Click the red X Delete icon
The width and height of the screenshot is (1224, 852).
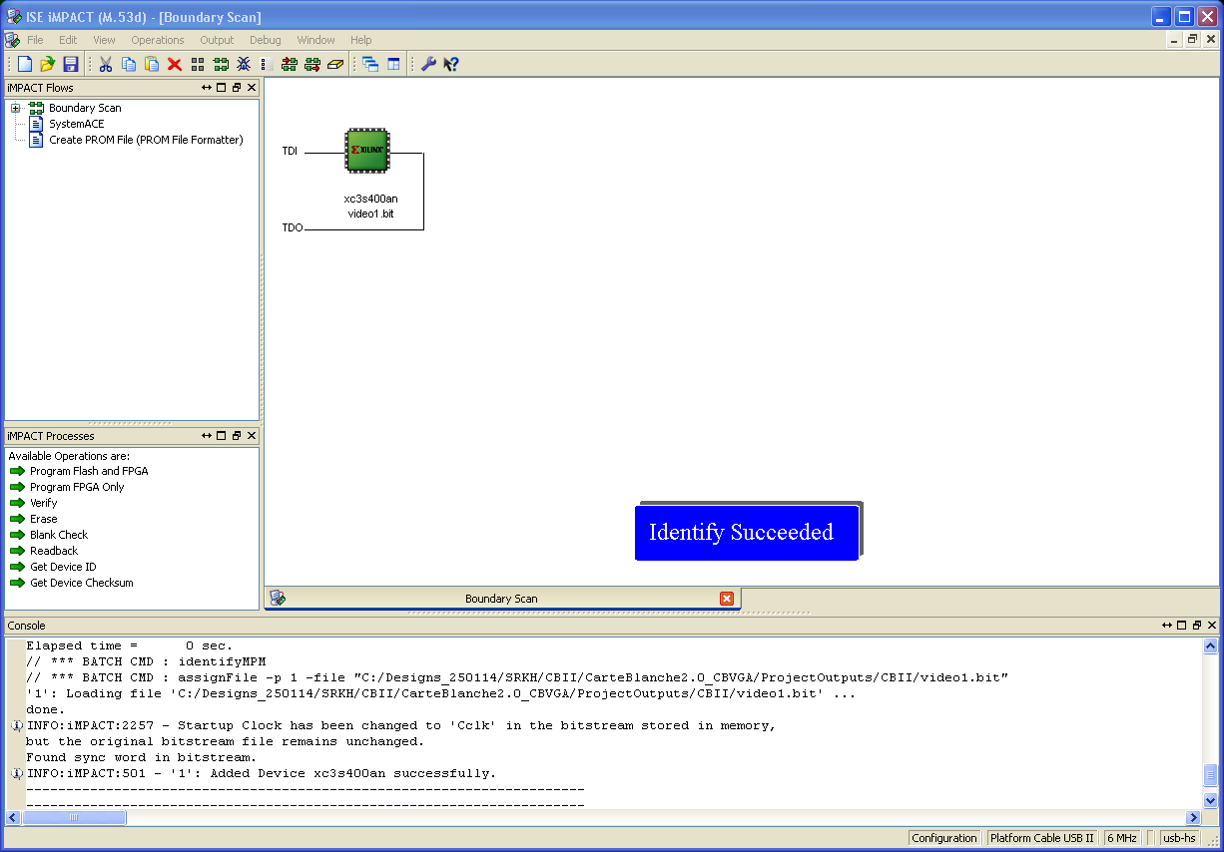pyautogui.click(x=175, y=64)
